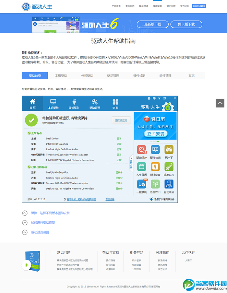Switch to the 外设驱动 guide tab
The width and height of the screenshot is (227, 293).
pos(87,75)
